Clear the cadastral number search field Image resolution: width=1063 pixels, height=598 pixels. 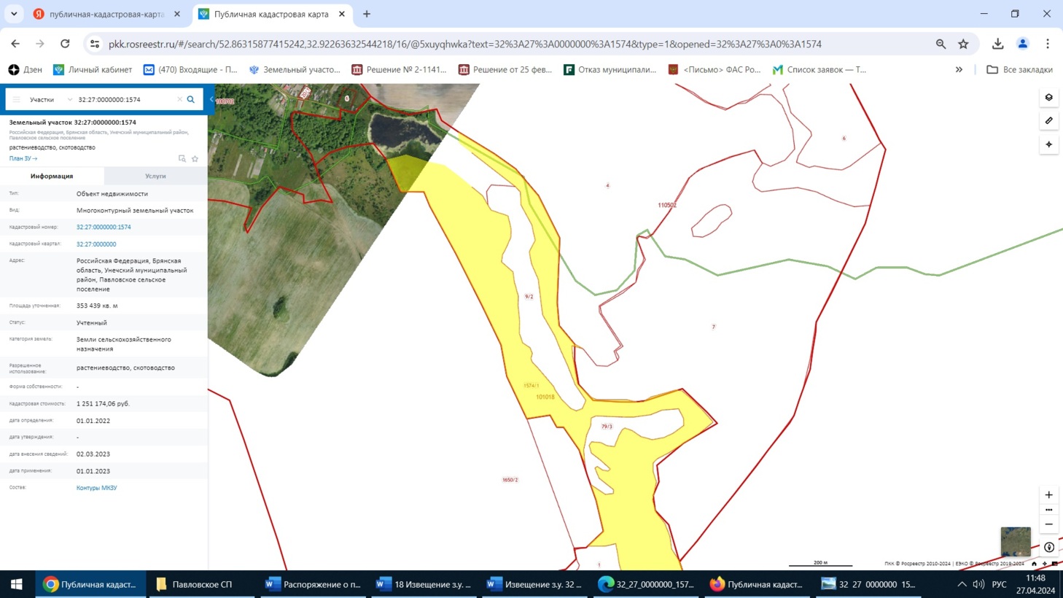point(179,99)
